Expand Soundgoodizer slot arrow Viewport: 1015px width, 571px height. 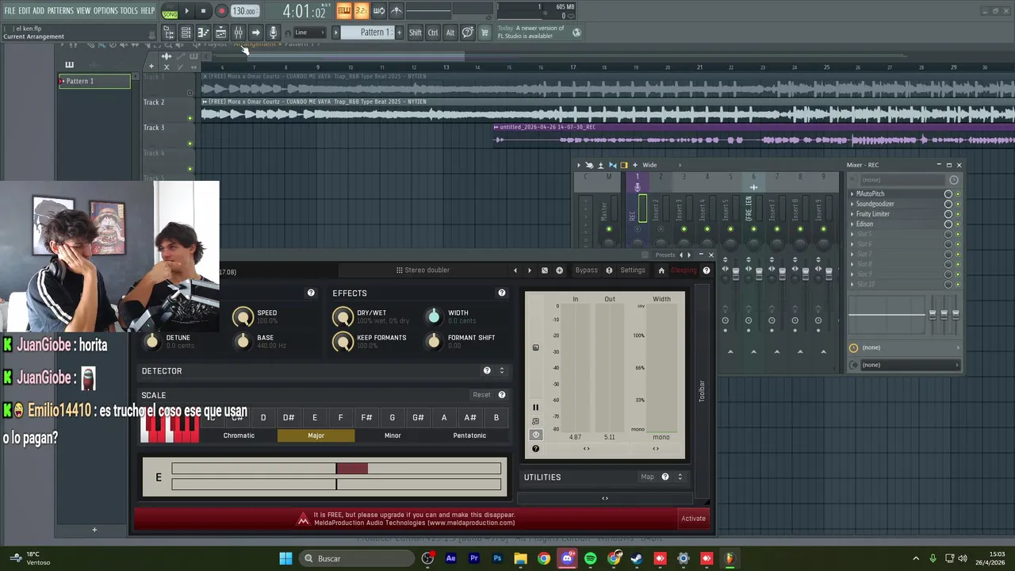852,204
